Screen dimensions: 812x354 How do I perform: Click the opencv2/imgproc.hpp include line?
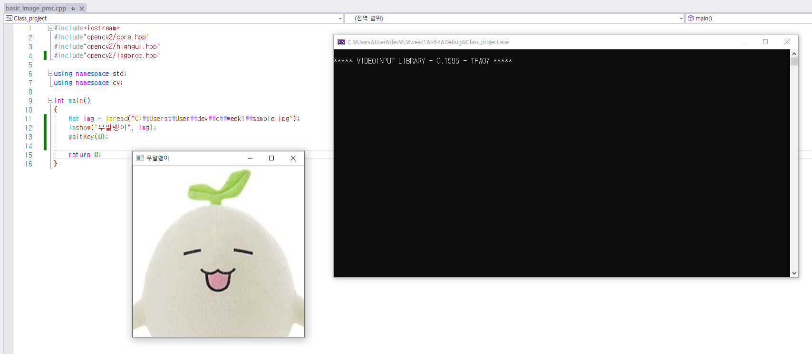click(107, 56)
